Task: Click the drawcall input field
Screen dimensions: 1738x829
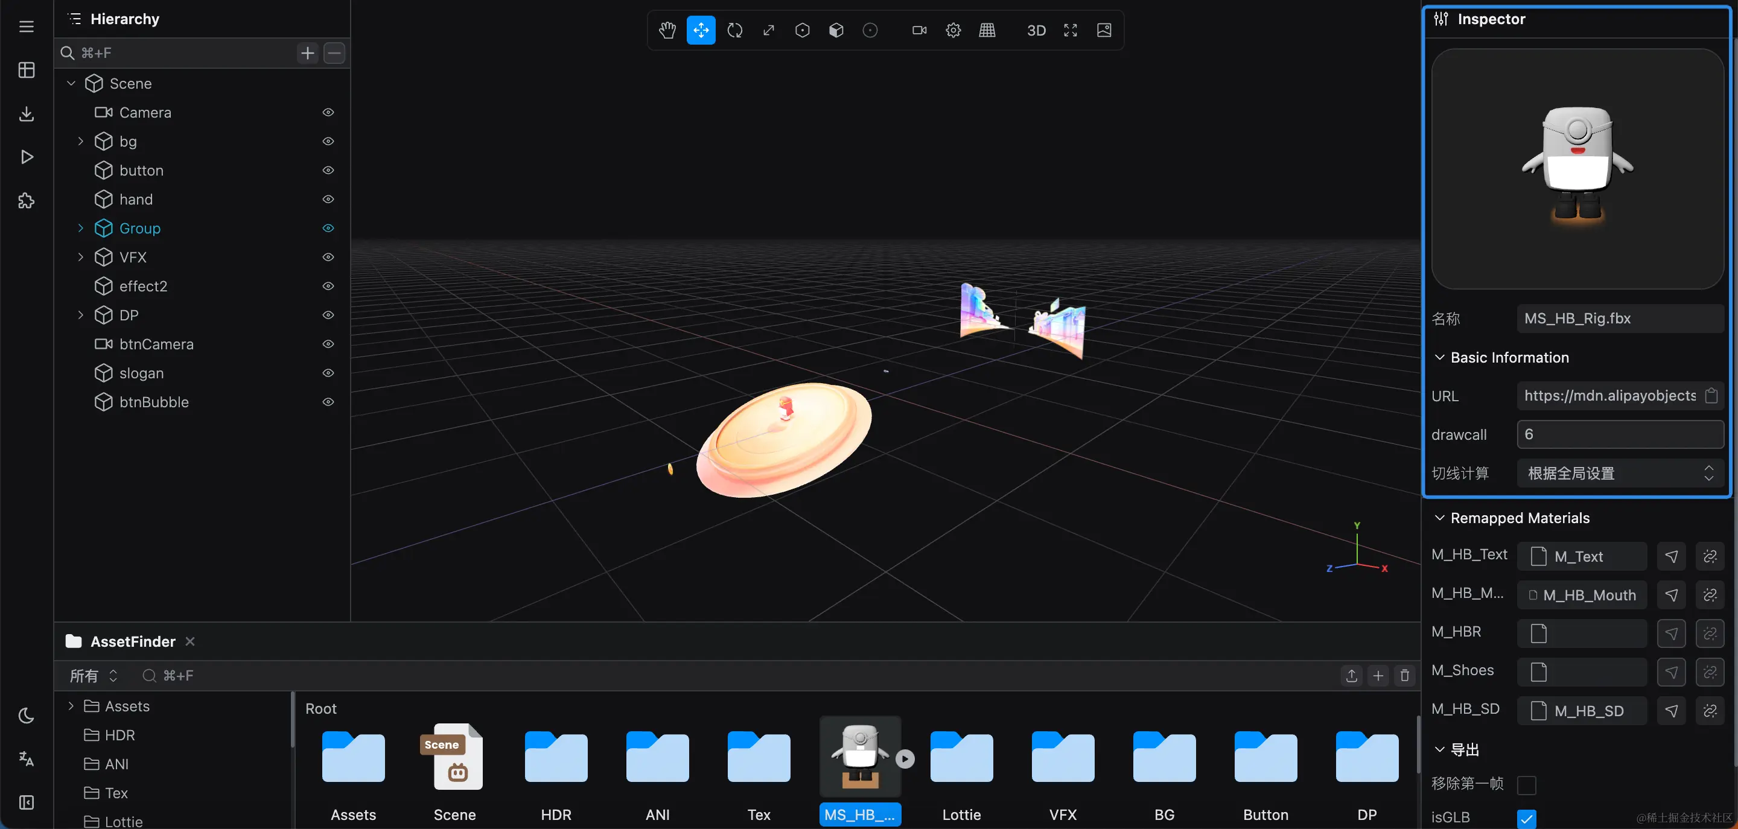Action: tap(1619, 434)
